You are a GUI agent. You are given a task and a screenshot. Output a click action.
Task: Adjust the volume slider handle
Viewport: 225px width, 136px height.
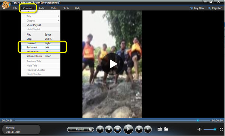(x=215, y=129)
